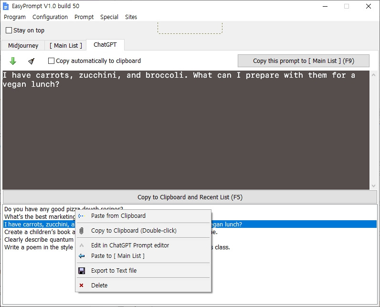Click the red X Delete icon
380x307 pixels.
[82, 285]
